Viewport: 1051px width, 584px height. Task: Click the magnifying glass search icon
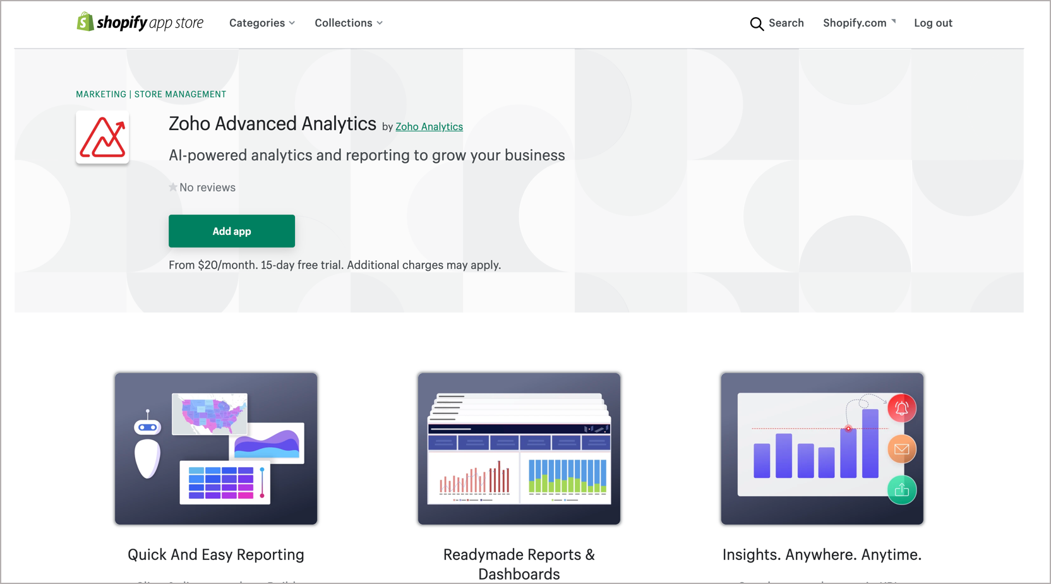[756, 24]
